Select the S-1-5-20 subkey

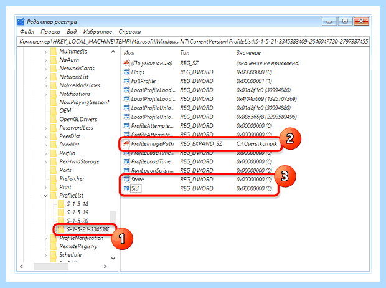[x=77, y=221]
